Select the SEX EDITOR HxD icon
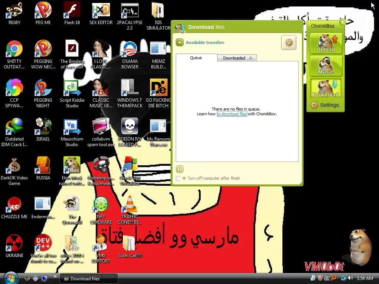 click(x=101, y=14)
